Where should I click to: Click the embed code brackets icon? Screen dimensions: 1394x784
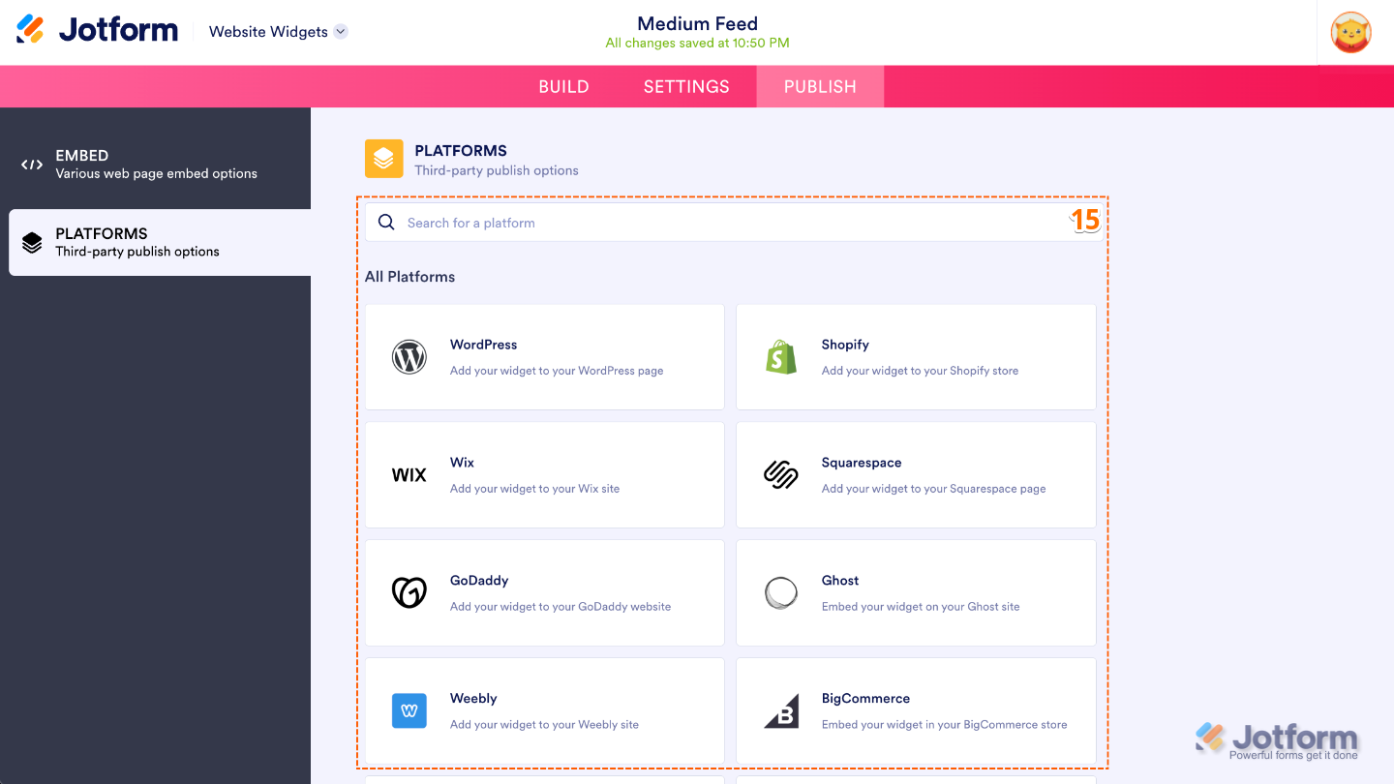(32, 165)
